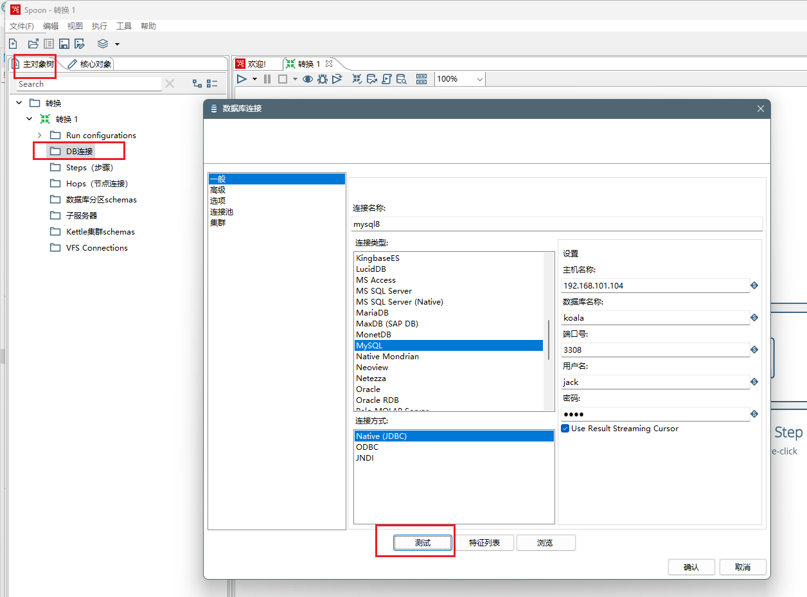Click the 浏览 button

[x=545, y=543]
